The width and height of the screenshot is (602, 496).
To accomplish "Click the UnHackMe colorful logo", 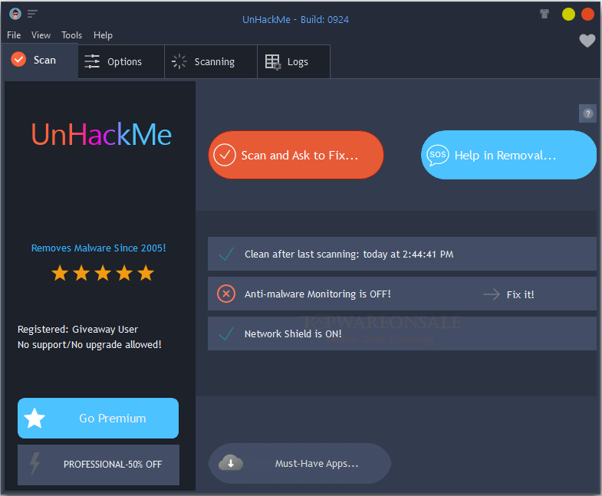I will click(101, 134).
